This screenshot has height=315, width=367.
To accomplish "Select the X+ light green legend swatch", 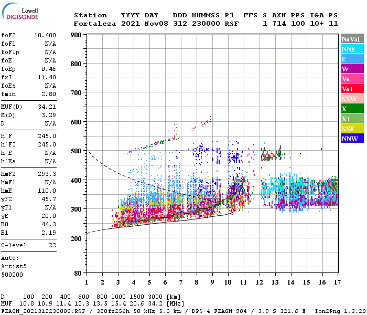I will point(352,118).
